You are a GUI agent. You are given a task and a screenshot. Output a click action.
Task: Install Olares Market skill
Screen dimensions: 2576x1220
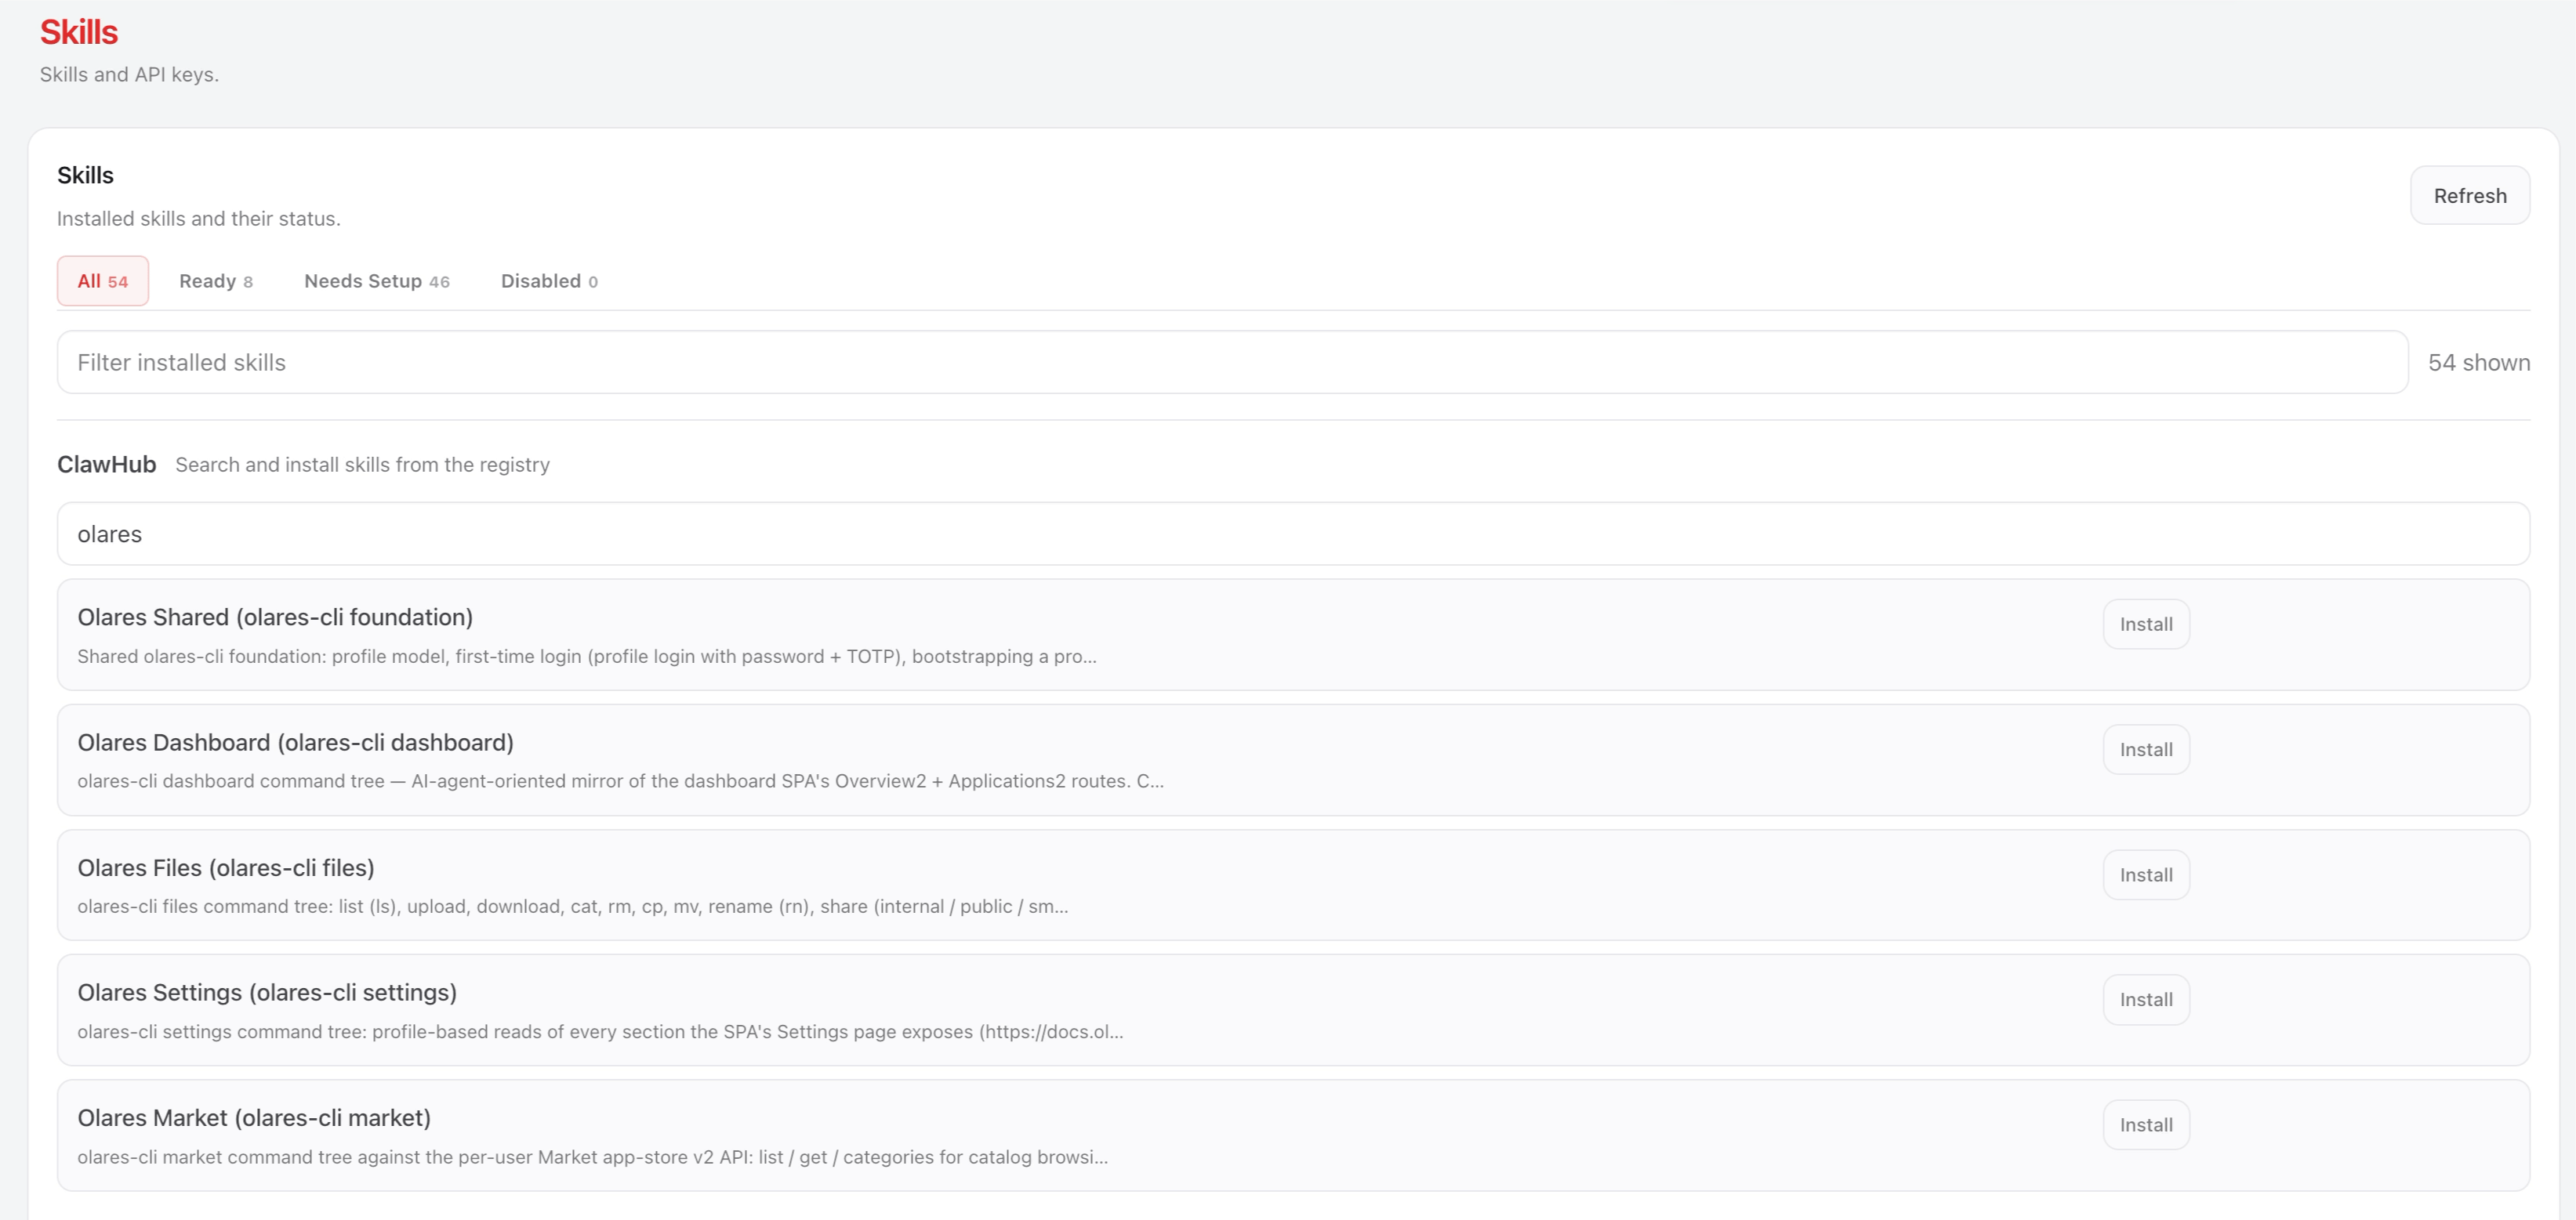click(2146, 1125)
